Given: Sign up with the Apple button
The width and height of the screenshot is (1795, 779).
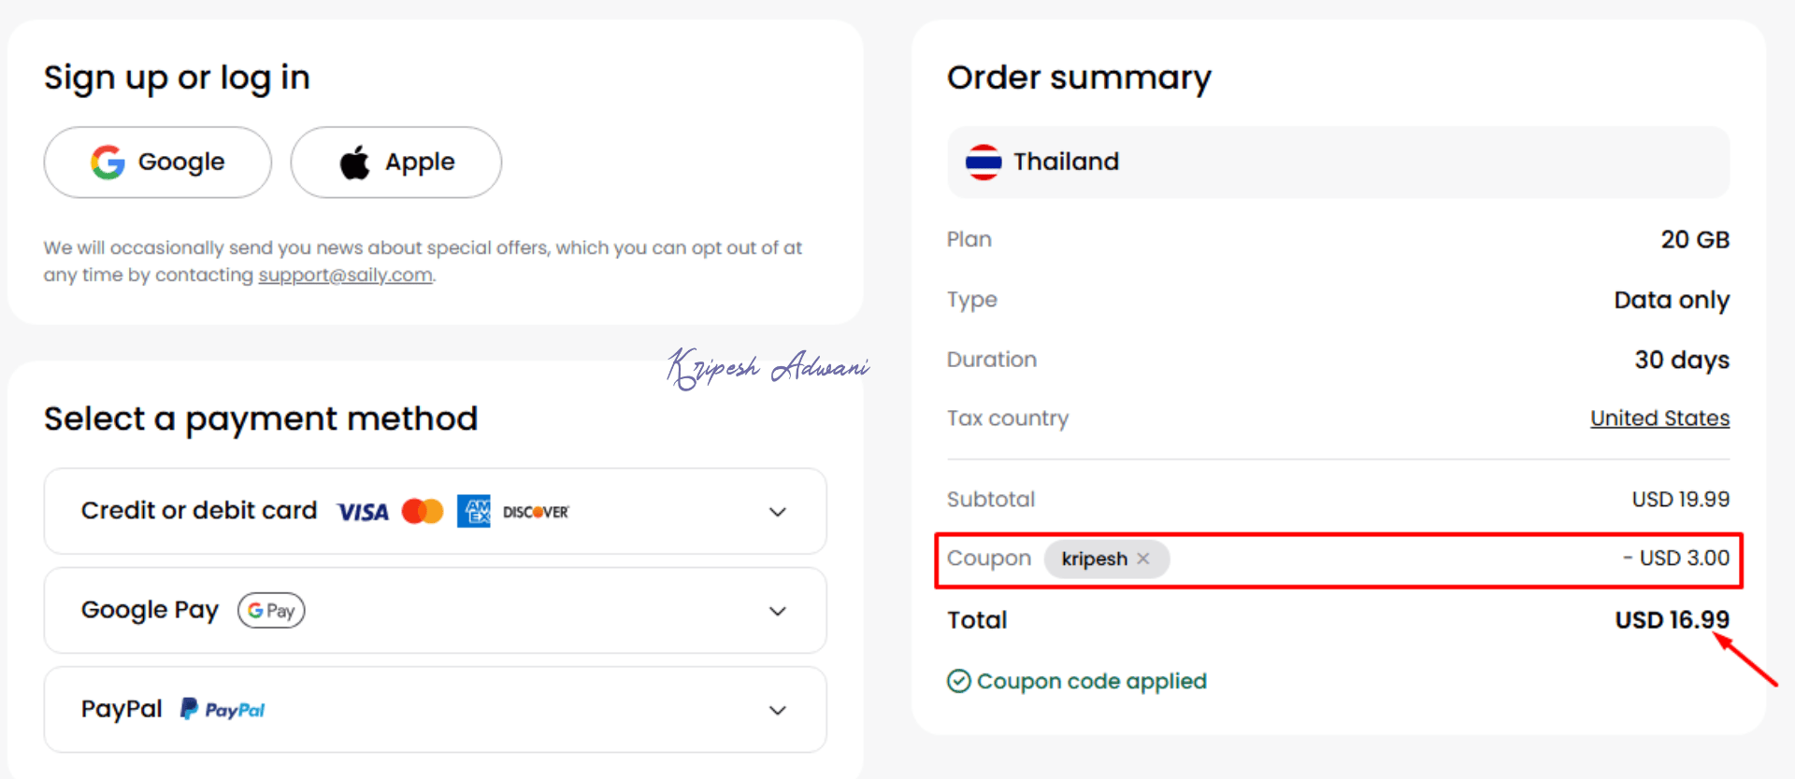Looking at the screenshot, I should tap(395, 163).
